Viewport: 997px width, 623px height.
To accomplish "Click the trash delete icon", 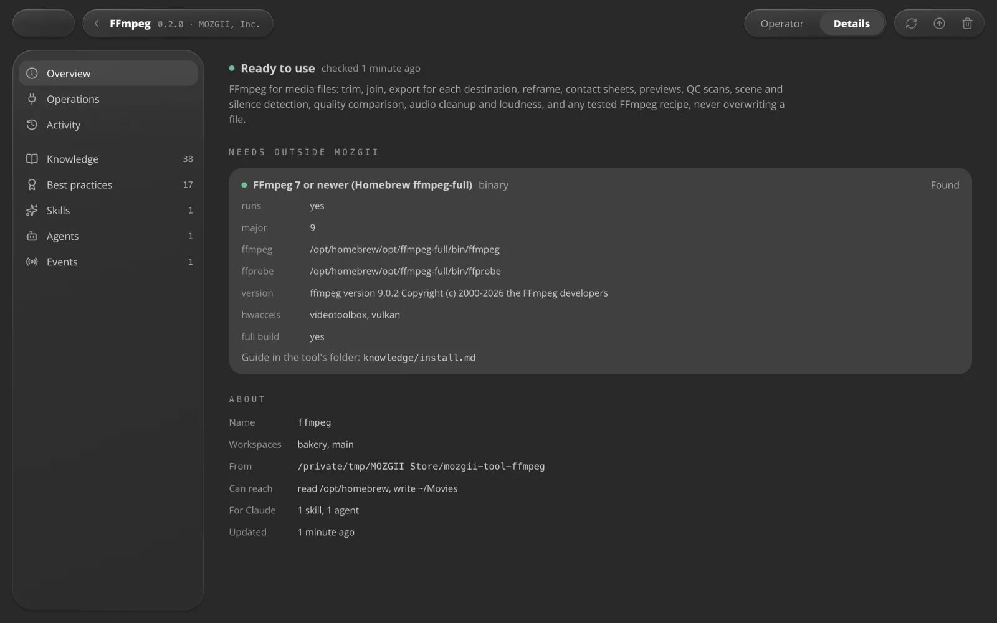I will (967, 24).
